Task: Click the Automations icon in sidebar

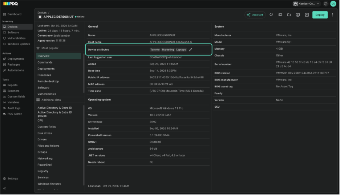Action: 4,70
